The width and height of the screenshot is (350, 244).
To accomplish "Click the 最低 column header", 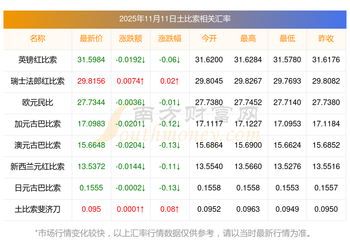I will point(287,39).
